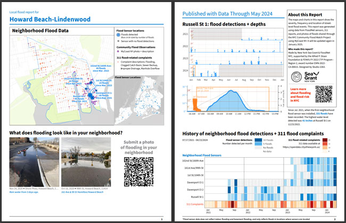Click the '1st St/104th St' heatmap row label

tap(195, 175)
